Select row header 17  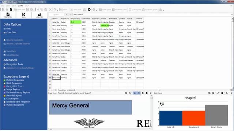(50, 78)
